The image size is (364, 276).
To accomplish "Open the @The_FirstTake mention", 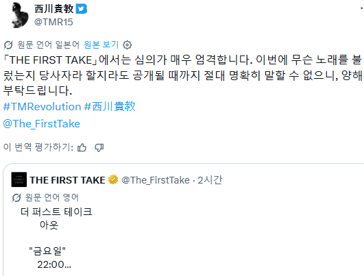I will (42, 124).
